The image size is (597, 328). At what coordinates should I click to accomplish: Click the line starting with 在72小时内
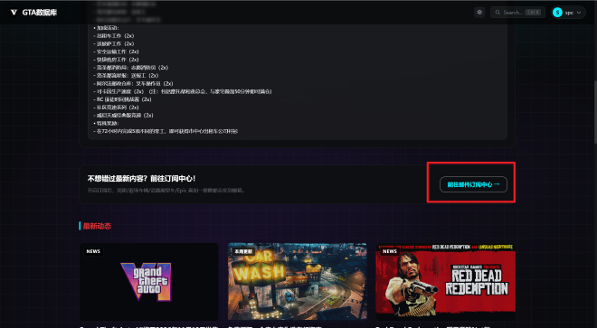(166, 131)
